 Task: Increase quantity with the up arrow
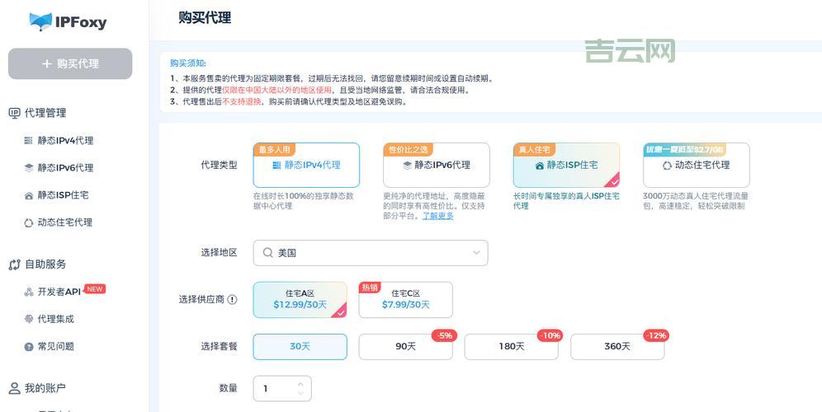[x=300, y=384]
